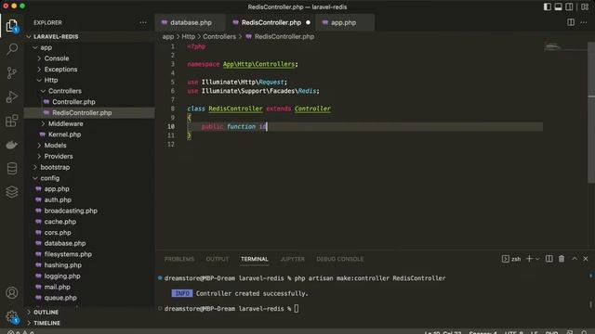Screen dimensions: 595x334
Task: Open the Source Control view
Action: tap(12, 73)
